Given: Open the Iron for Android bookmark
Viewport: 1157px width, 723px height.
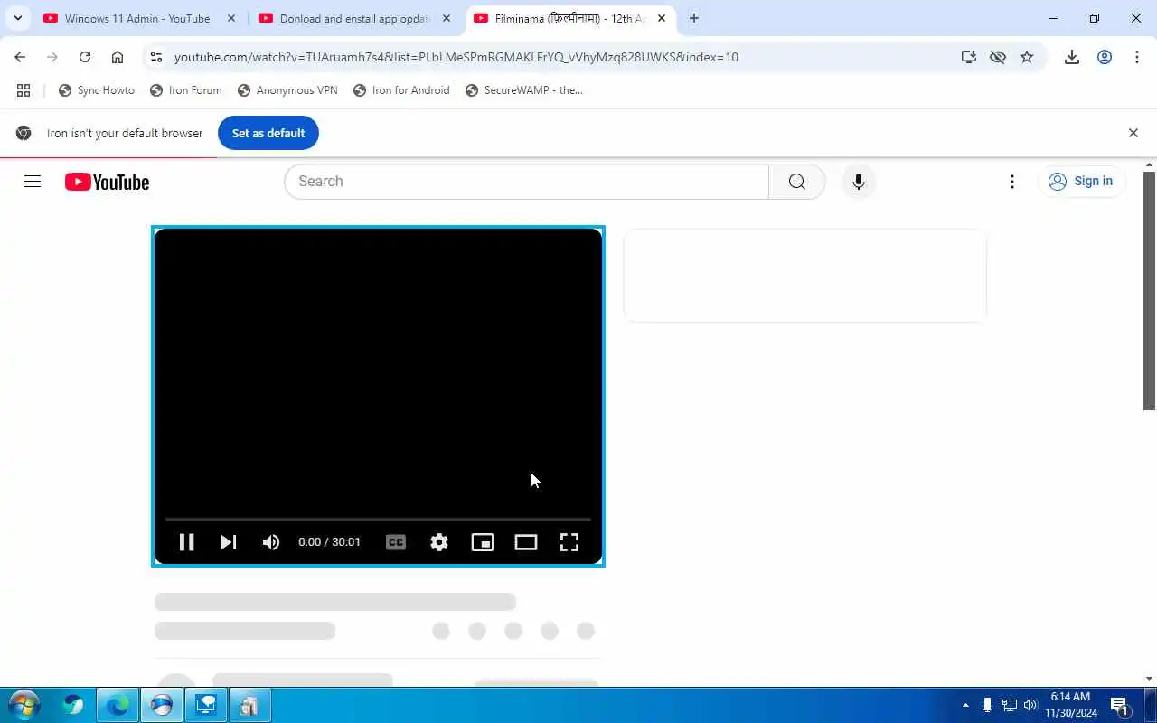Looking at the screenshot, I should tap(401, 90).
